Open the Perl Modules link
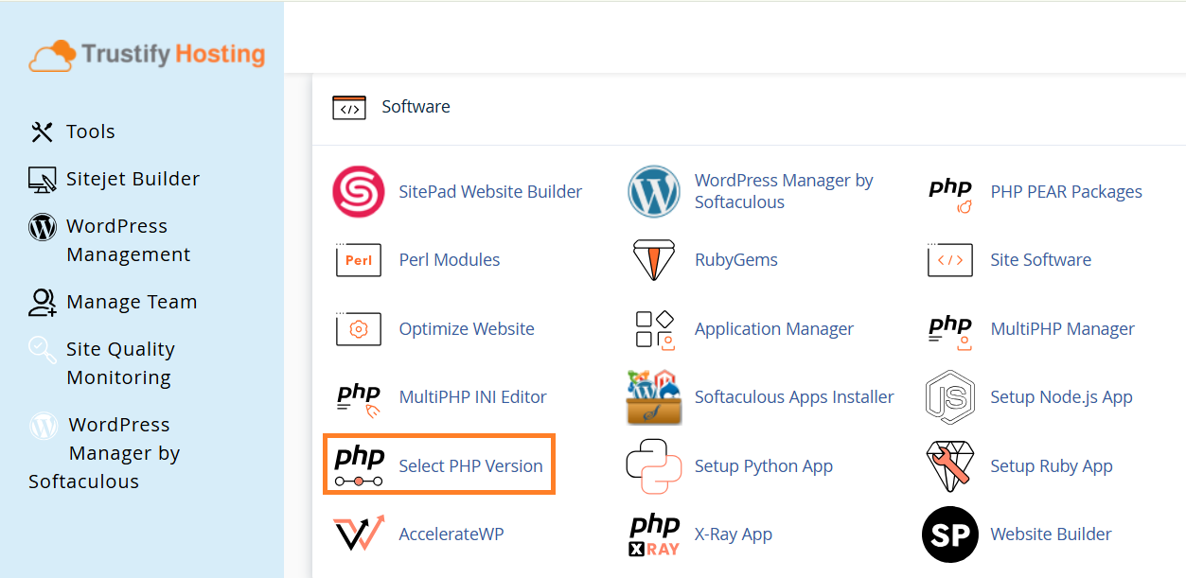 450,260
